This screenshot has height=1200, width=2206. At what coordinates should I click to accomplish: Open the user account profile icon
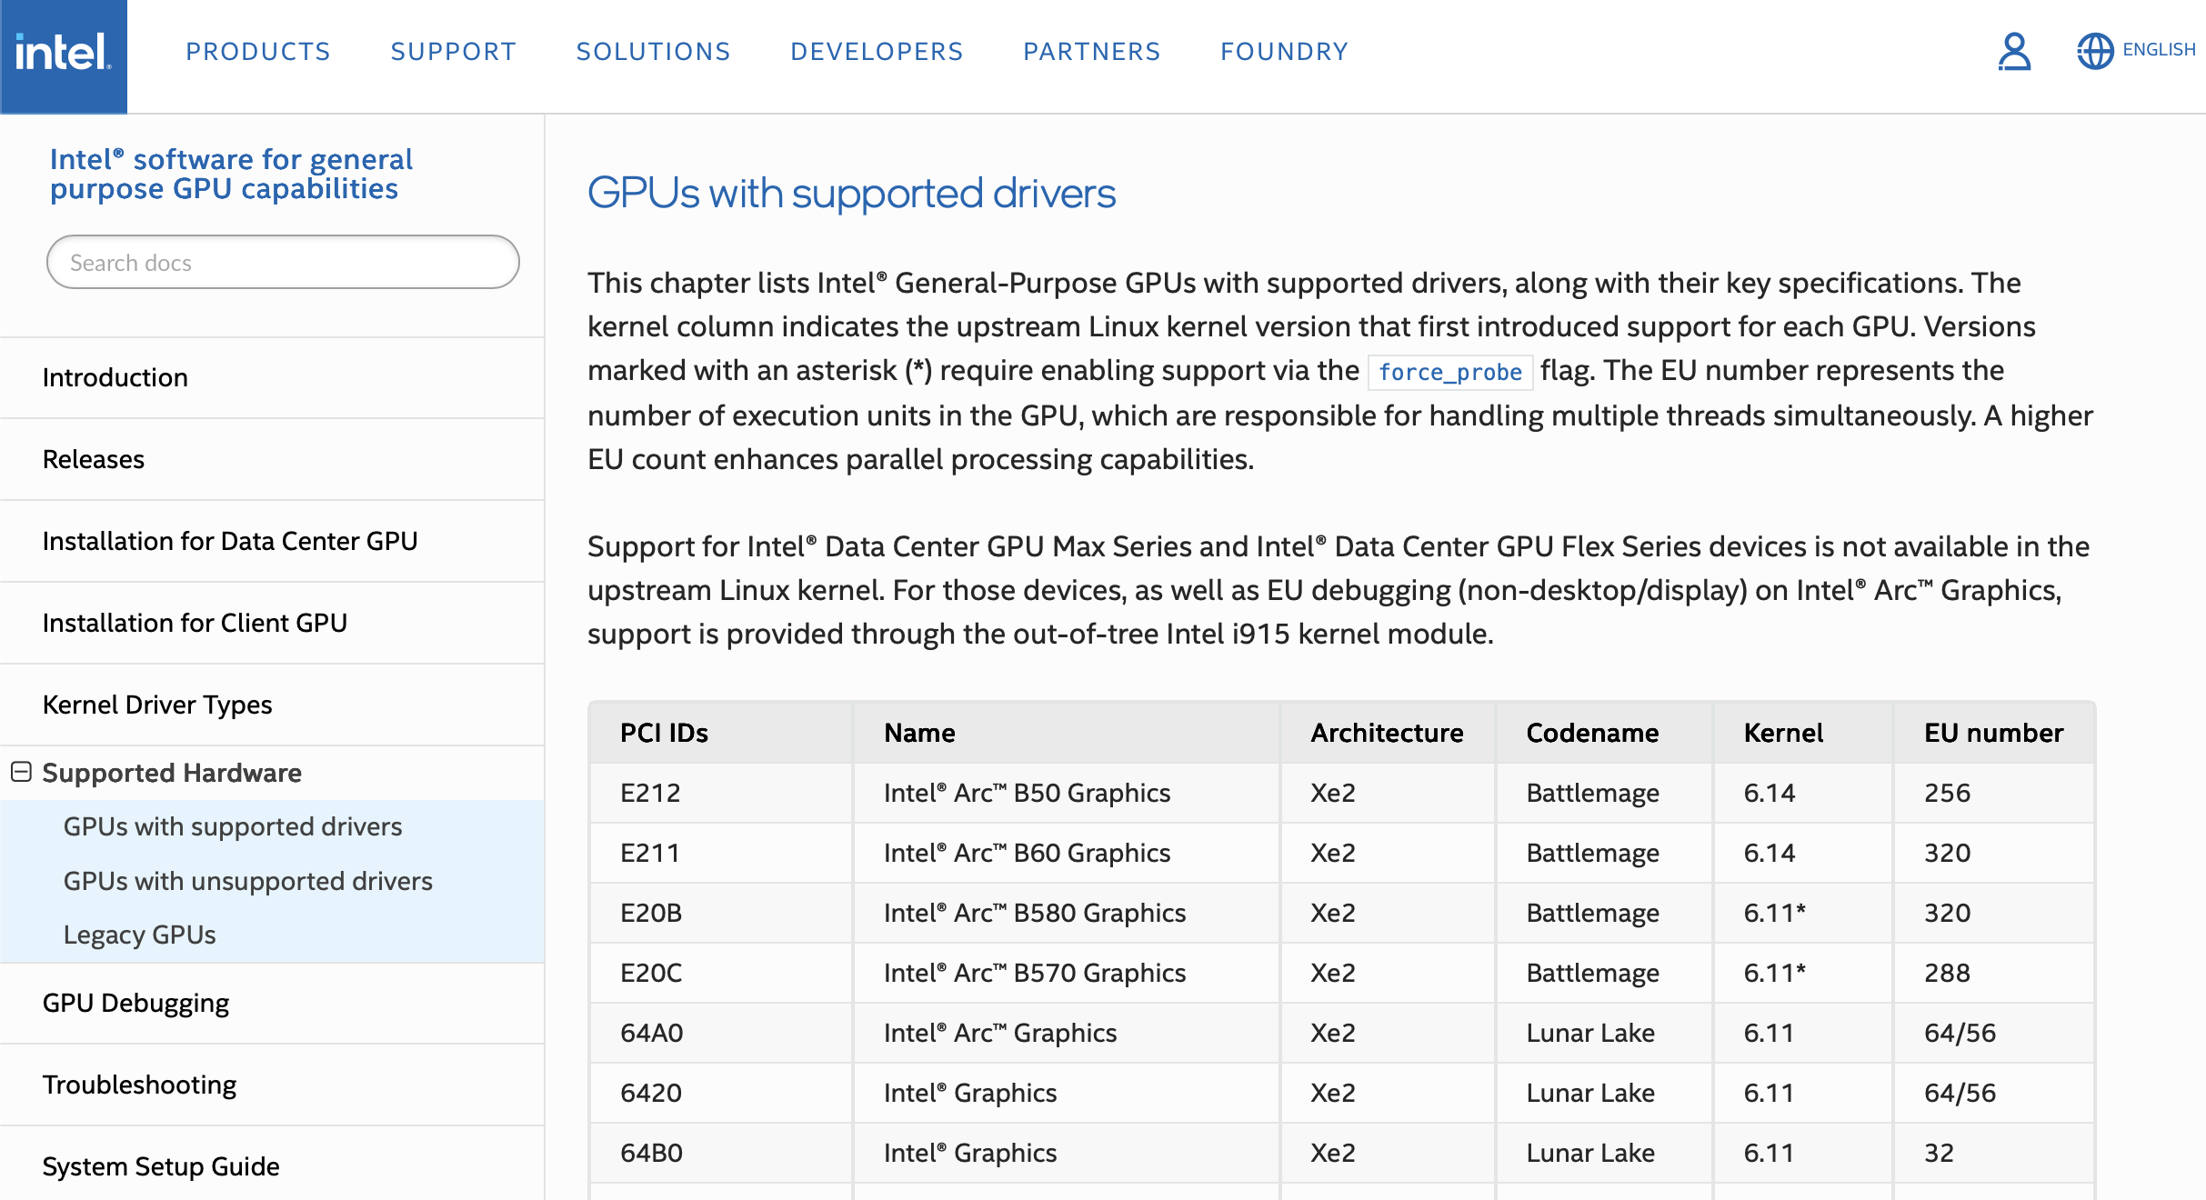2014,52
